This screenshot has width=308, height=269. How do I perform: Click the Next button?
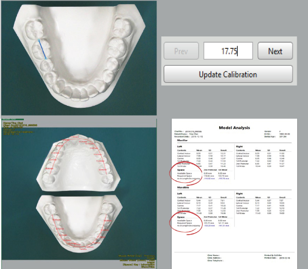click(275, 51)
